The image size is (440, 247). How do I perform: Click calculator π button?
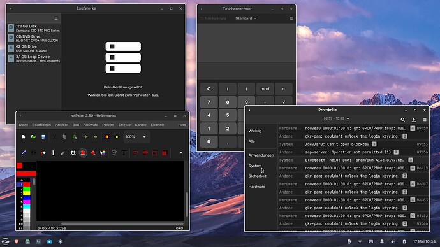click(x=283, y=89)
